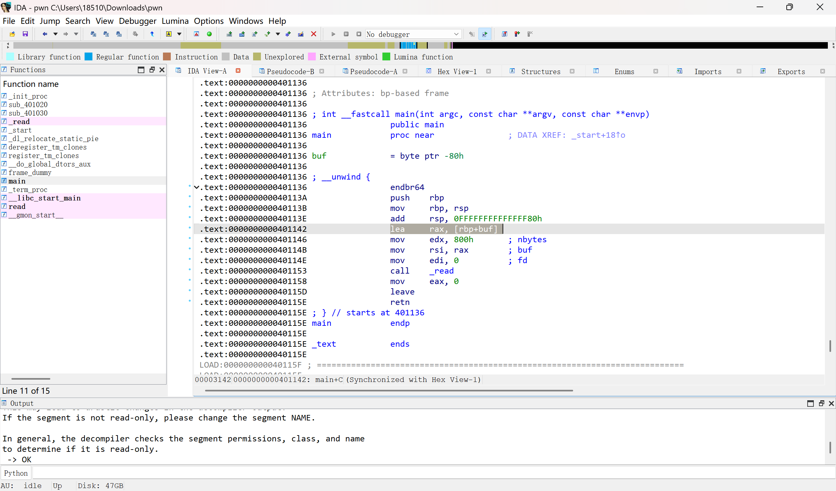
Task: Click the stop process button
Action: pyautogui.click(x=359, y=34)
